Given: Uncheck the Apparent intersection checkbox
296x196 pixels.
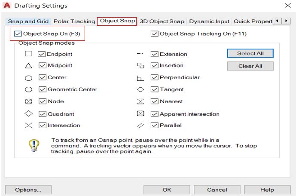Looking at the screenshot, I should 154,114.
